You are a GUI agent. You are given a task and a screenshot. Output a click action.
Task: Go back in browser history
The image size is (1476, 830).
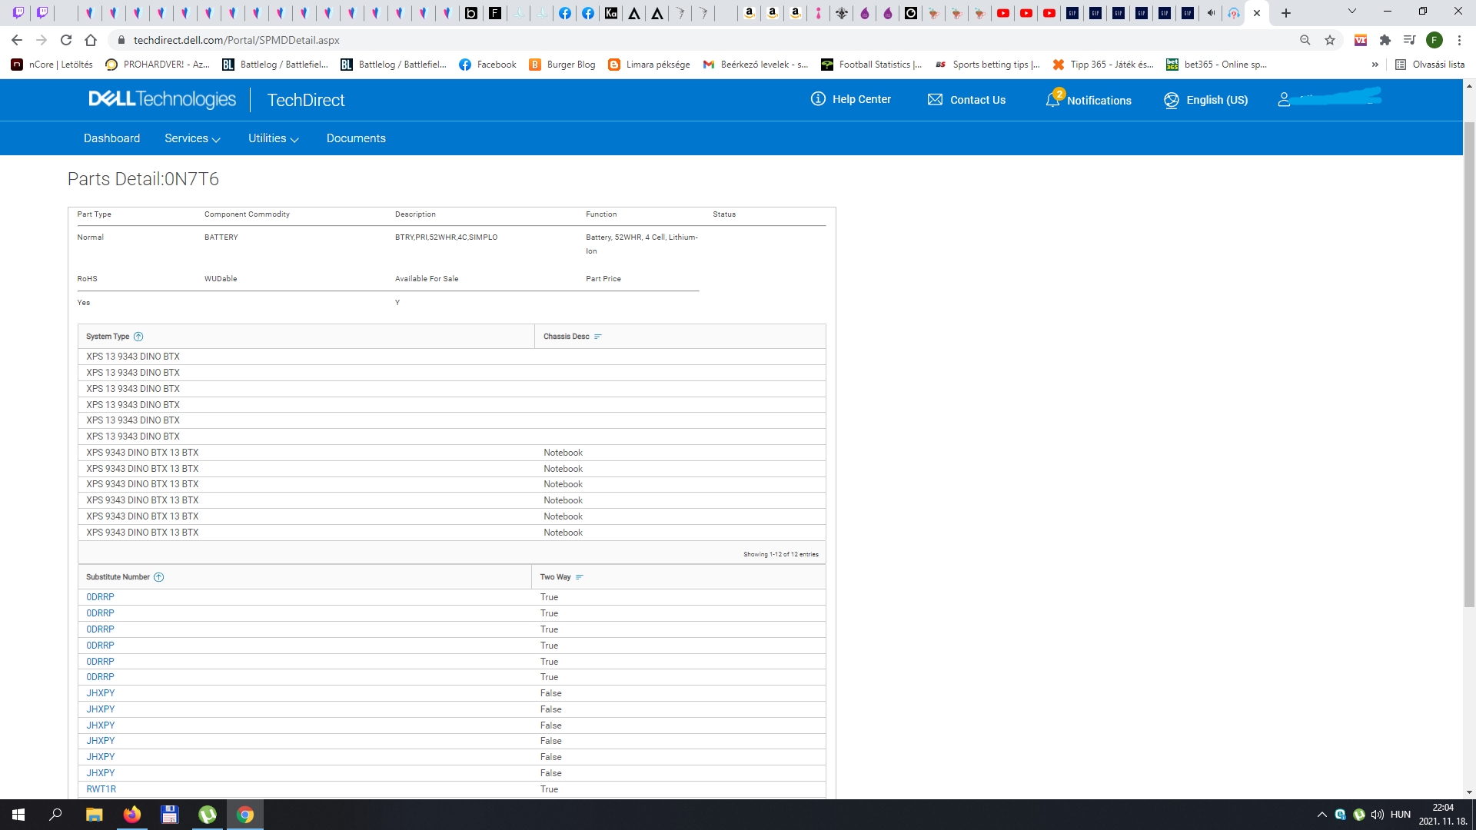(17, 40)
